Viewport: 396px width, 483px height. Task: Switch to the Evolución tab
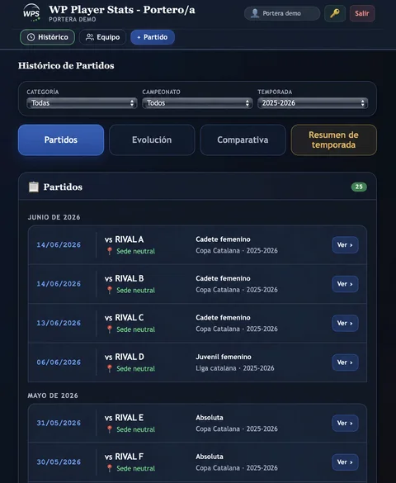pos(152,140)
